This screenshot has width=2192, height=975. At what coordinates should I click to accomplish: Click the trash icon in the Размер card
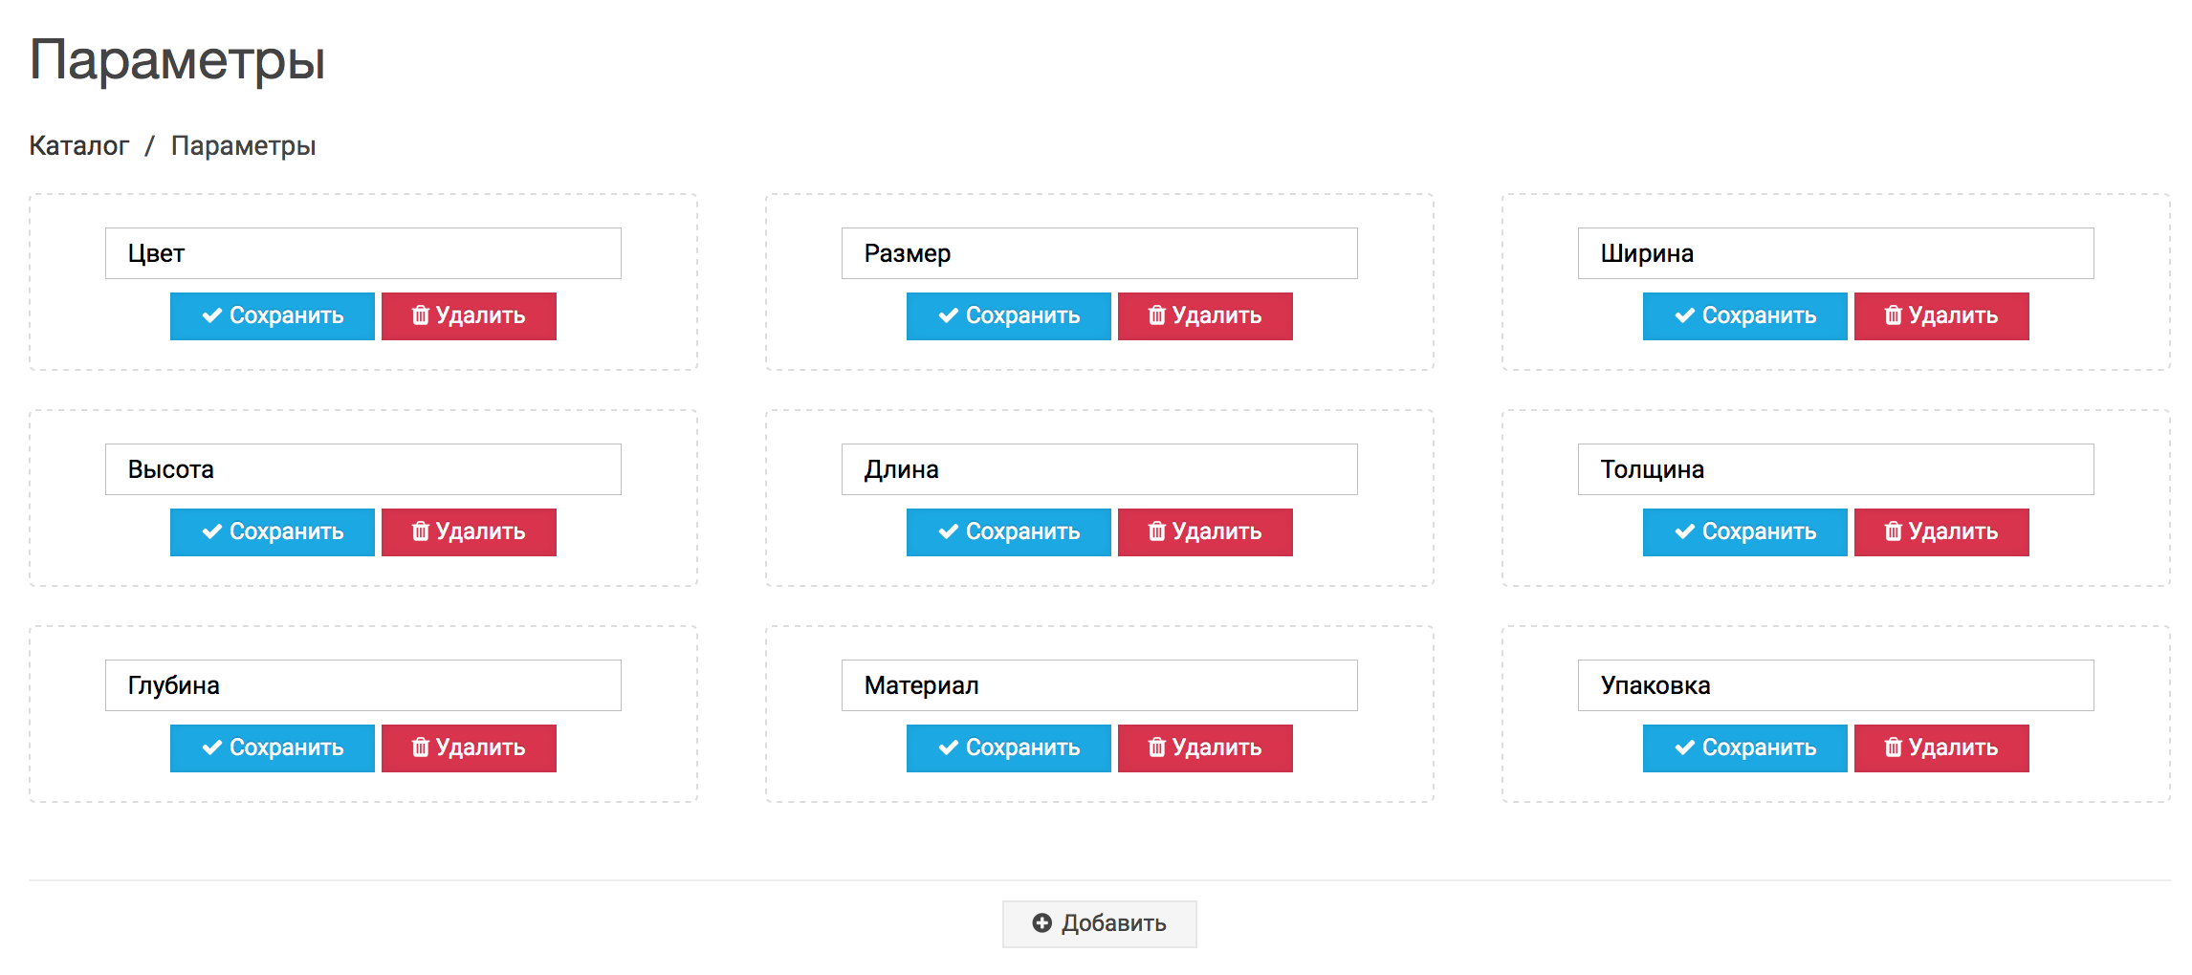pyautogui.click(x=1156, y=315)
